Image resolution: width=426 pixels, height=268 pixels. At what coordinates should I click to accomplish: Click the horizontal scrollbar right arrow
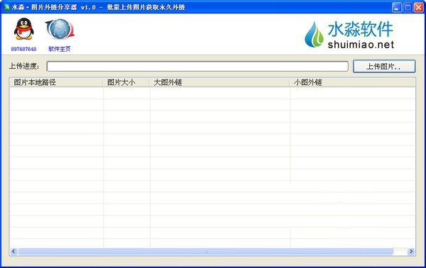pos(411,252)
